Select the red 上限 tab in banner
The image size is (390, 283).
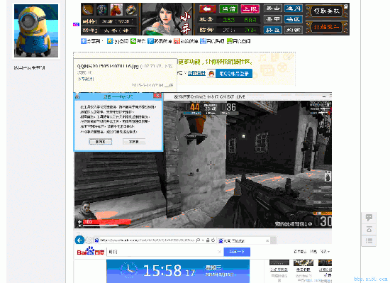pyautogui.click(x=250, y=9)
